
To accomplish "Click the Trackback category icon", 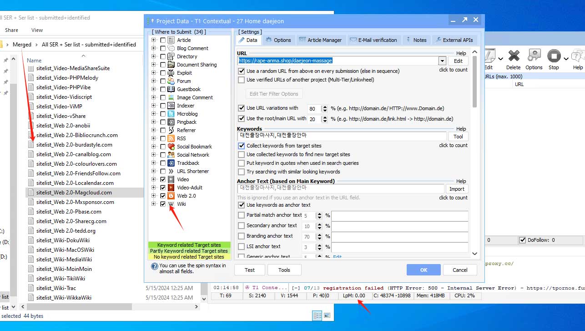I will (x=171, y=163).
